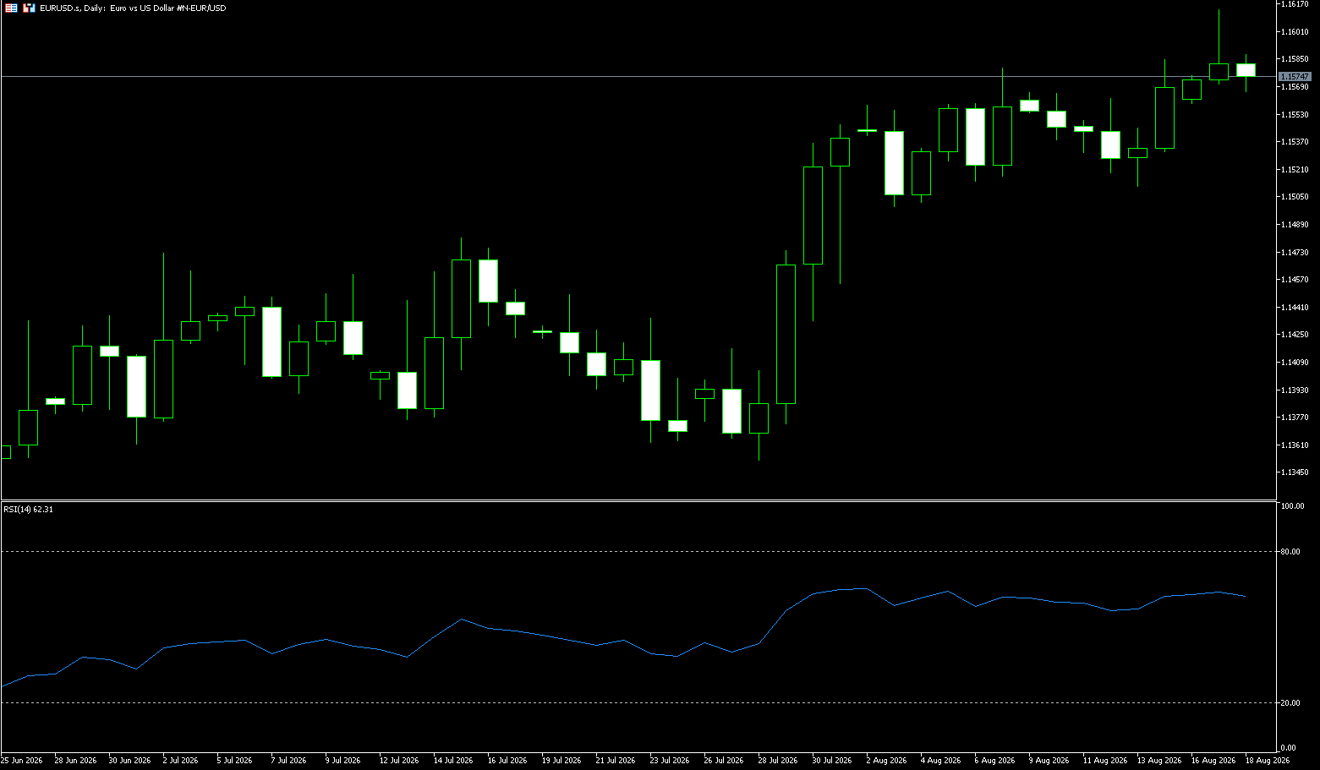Click the 1.15050 price scale label

pos(1295,197)
